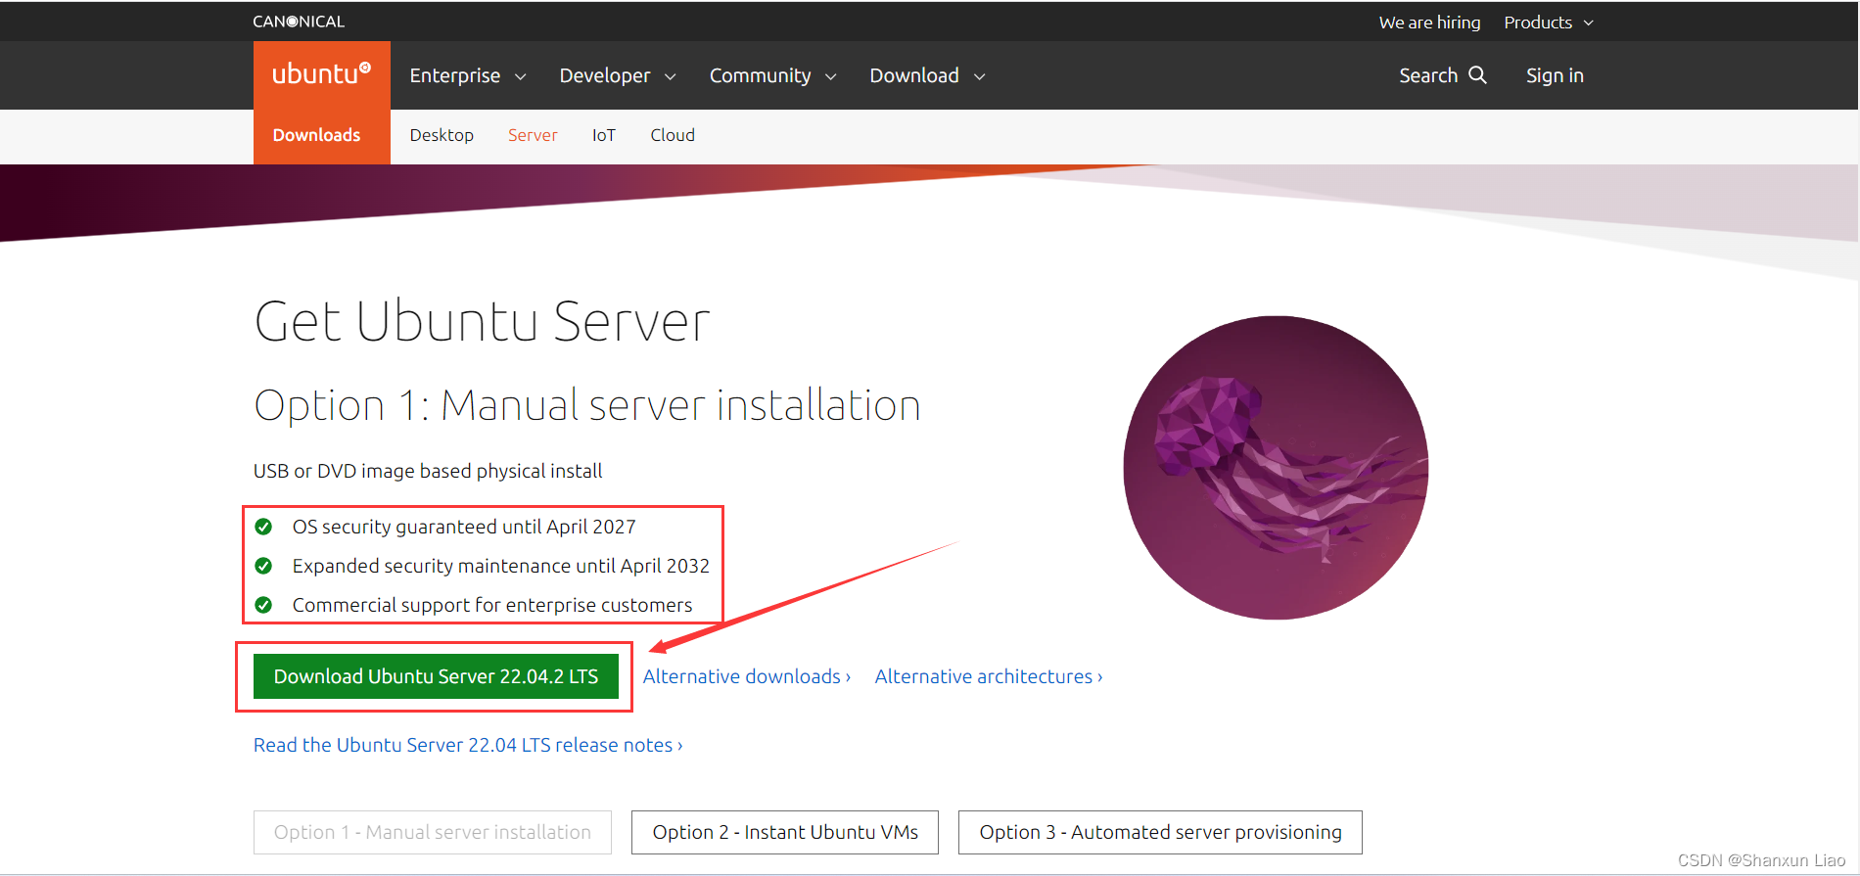The height and width of the screenshot is (876, 1860).
Task: Open the Downloads section tab
Action: [316, 135]
